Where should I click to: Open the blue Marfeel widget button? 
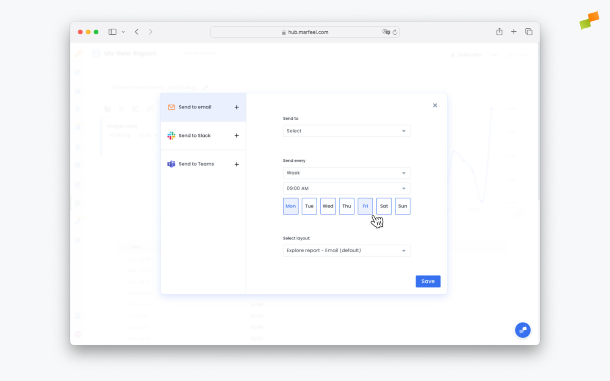point(523,330)
